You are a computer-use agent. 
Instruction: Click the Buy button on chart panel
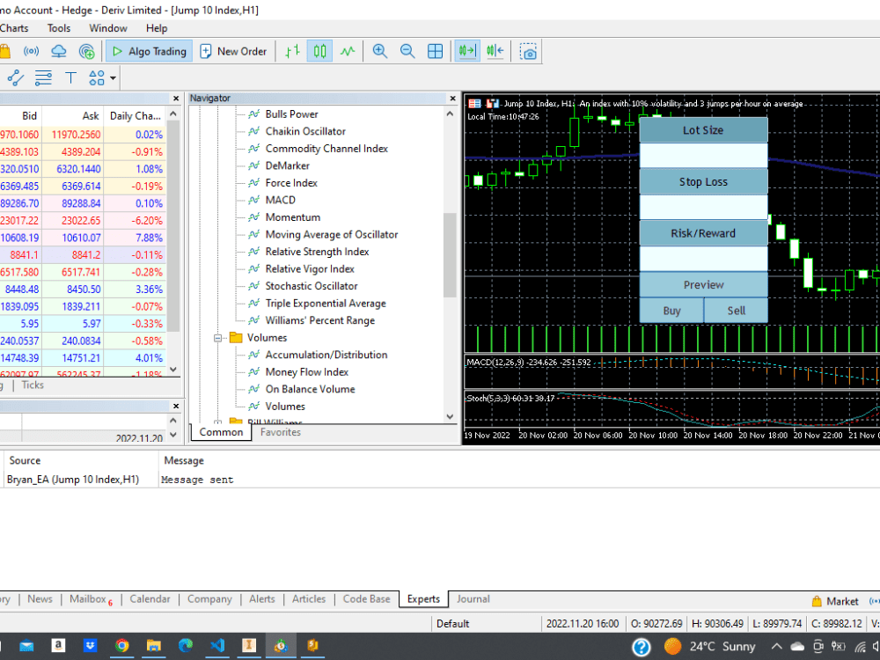click(671, 311)
